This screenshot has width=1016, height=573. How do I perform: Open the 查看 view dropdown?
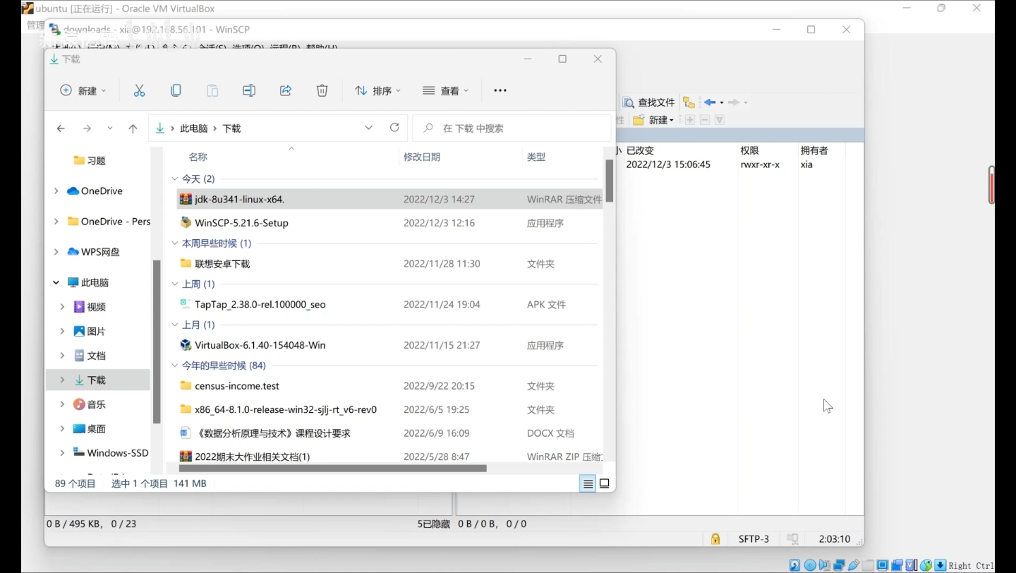coord(445,90)
